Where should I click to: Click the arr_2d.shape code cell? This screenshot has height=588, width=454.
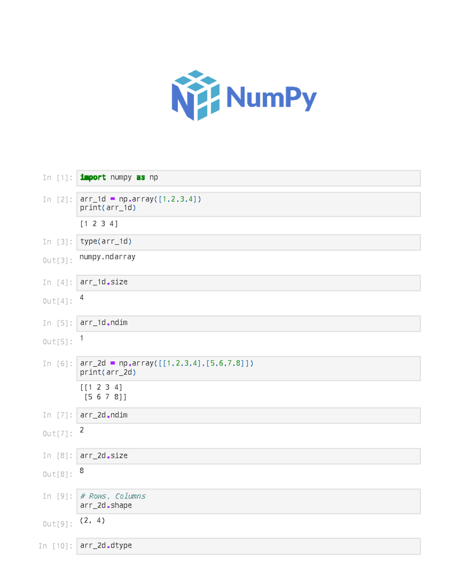(249, 501)
